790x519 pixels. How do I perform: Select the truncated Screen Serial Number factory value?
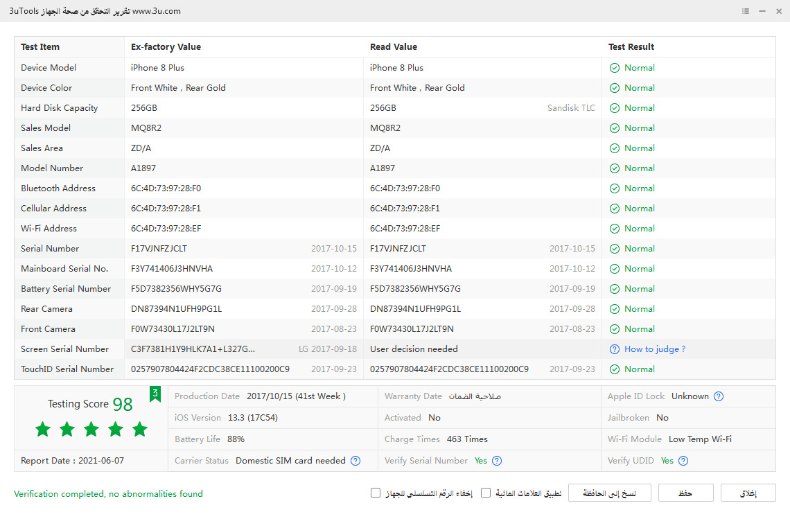193,349
